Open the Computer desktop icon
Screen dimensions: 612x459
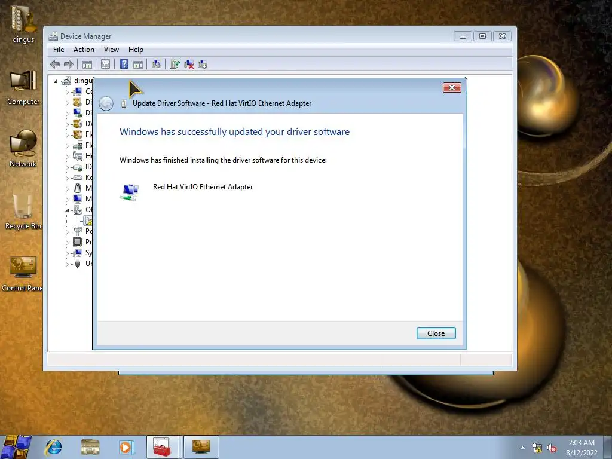[x=23, y=87]
